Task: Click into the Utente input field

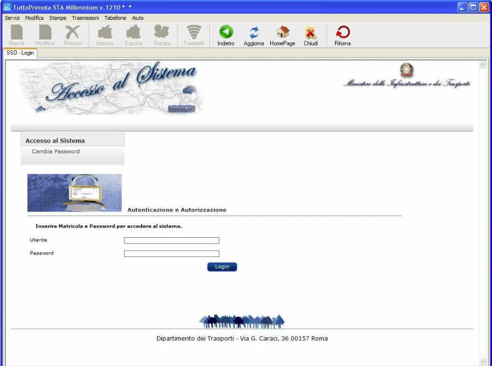Action: pos(171,240)
